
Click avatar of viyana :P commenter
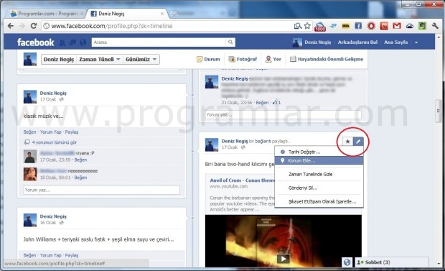point(30,157)
